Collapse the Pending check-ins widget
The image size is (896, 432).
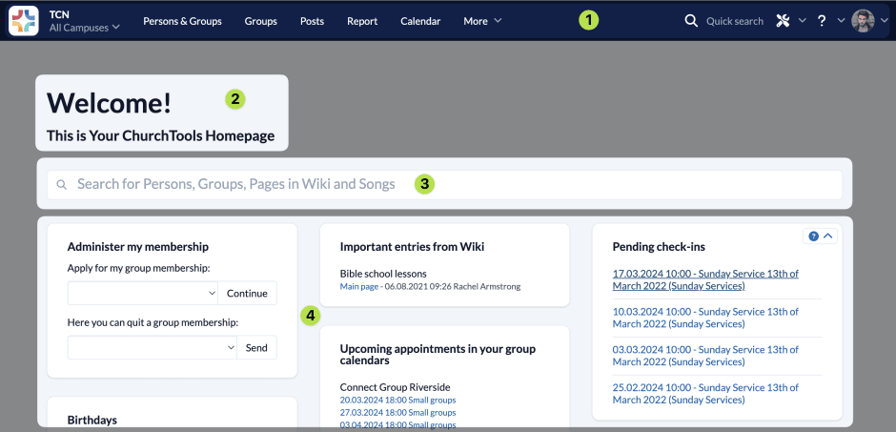click(827, 237)
